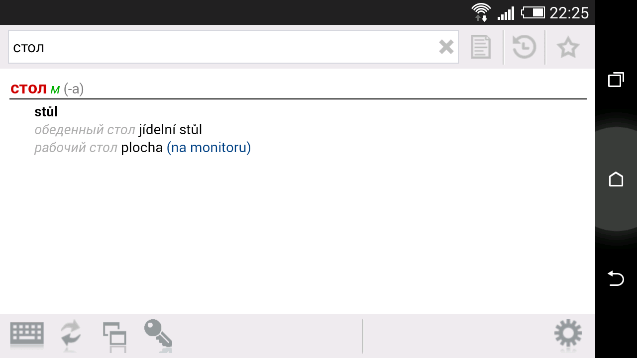The height and width of the screenshot is (358, 637).
Task: Tap the phrase обеденный стол
Action: (85, 130)
